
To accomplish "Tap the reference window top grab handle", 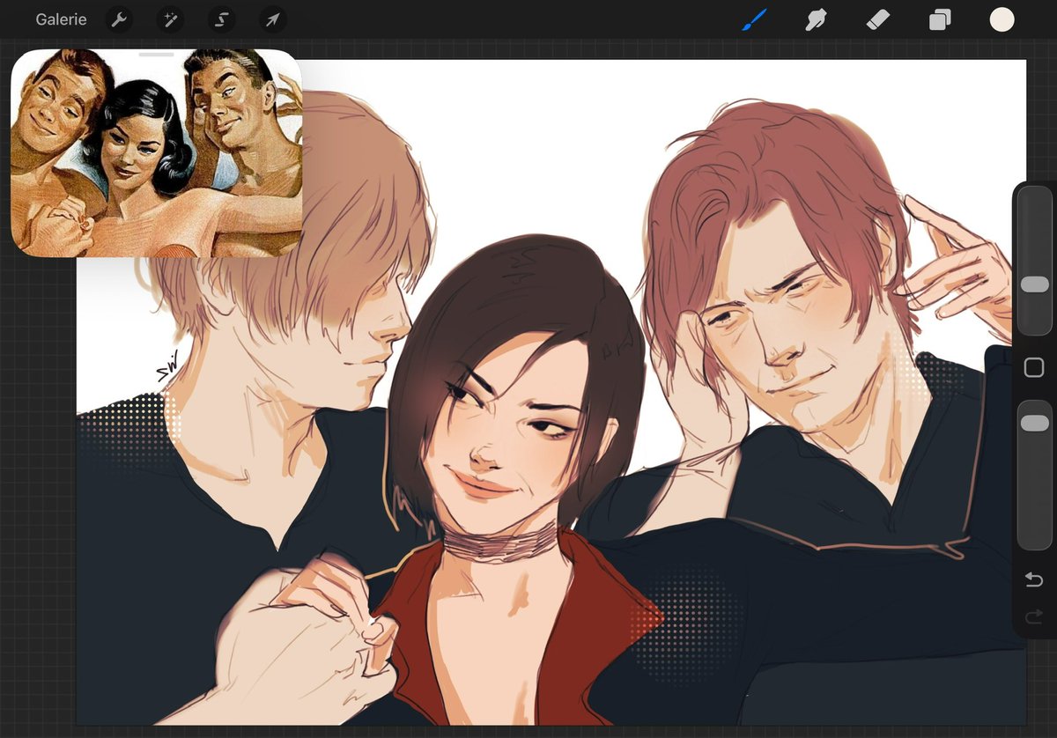I will tap(157, 54).
